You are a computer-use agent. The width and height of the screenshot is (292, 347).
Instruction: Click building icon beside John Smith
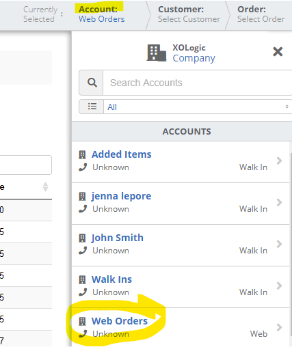point(82,238)
